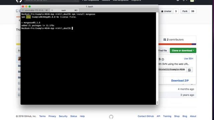Open the API footer link
214x120 pixels.
point(158,116)
